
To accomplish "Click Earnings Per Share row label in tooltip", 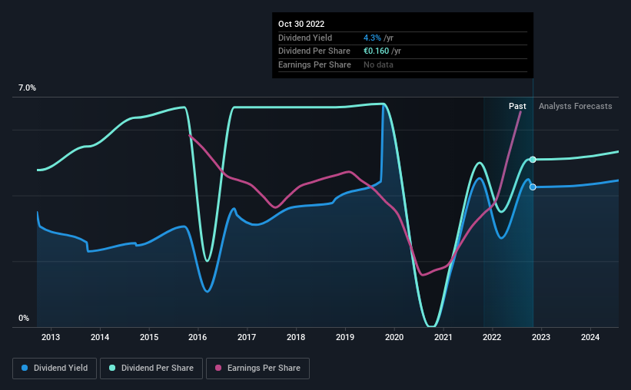I will pyautogui.click(x=314, y=64).
